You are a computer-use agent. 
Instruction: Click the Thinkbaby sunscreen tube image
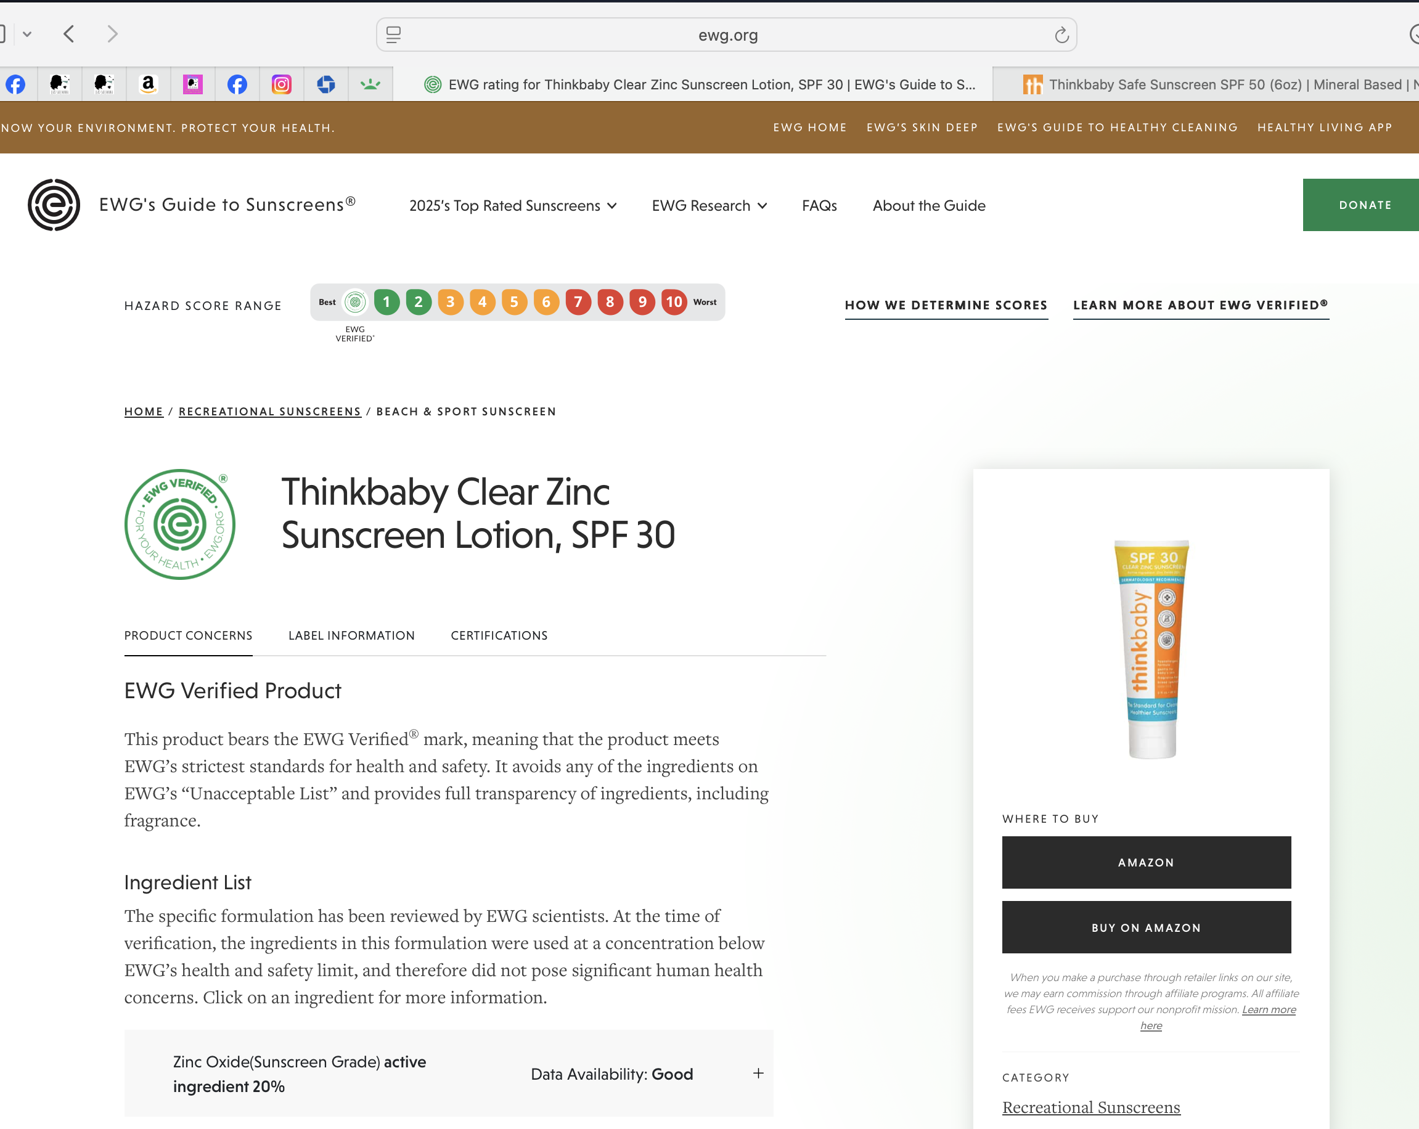[x=1152, y=649]
